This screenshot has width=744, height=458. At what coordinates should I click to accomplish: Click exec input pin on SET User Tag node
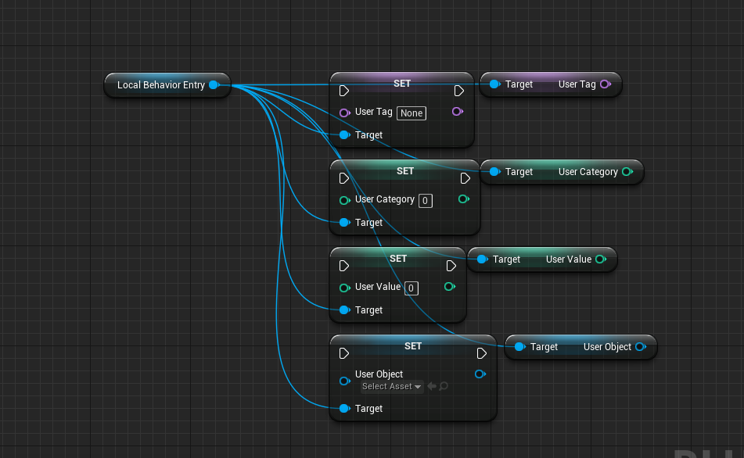(x=344, y=91)
